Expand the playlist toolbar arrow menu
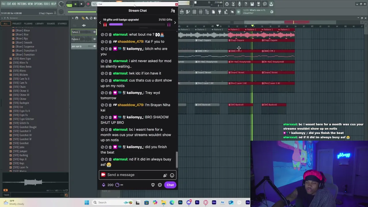 (x=73, y=18)
